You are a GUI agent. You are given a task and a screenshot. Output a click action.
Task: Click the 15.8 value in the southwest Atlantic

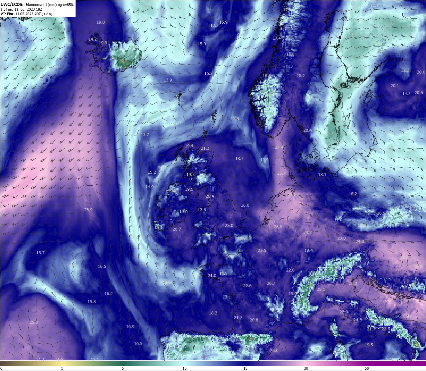92,302
